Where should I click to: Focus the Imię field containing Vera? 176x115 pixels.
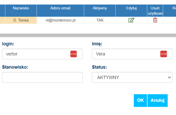(132, 54)
